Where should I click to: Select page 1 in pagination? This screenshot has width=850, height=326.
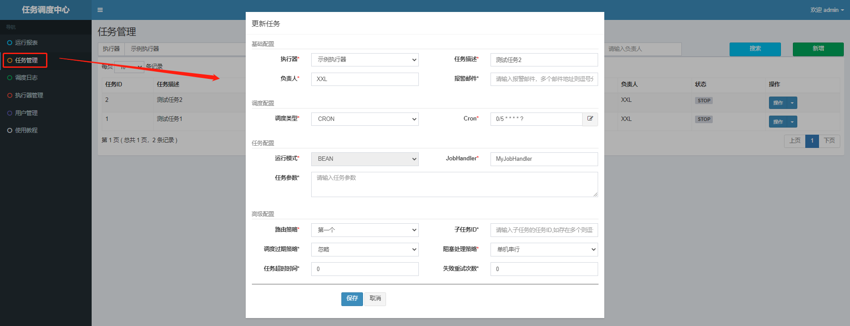(812, 141)
